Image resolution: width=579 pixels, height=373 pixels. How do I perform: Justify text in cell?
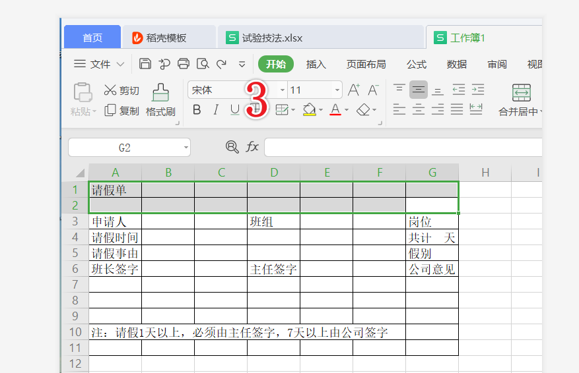(x=457, y=109)
